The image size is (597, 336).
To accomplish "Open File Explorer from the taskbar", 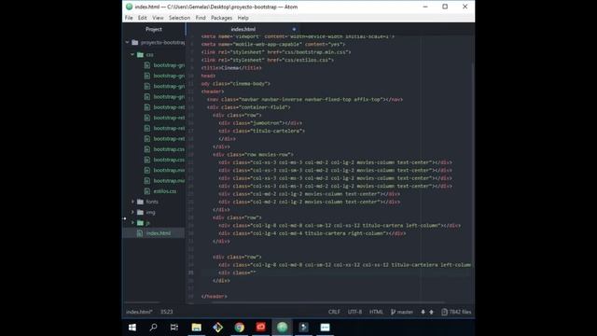I will (x=197, y=328).
